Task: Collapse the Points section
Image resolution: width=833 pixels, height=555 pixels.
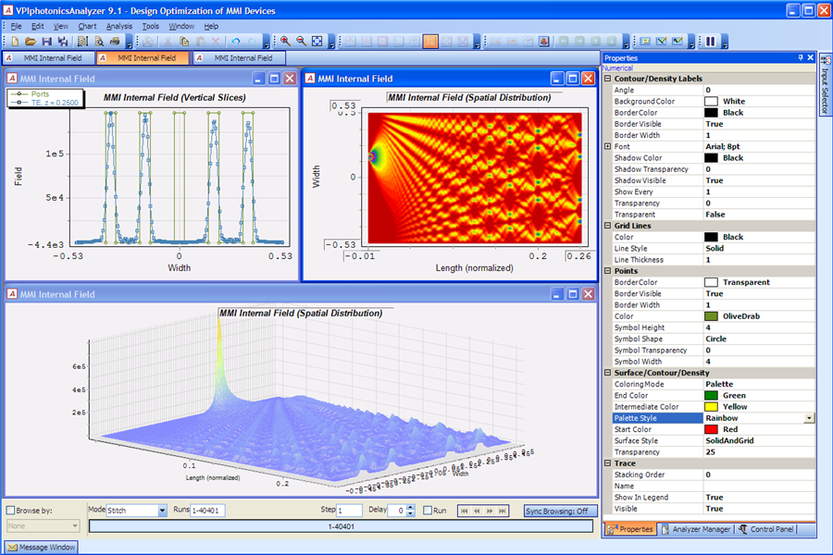Action: [x=608, y=271]
